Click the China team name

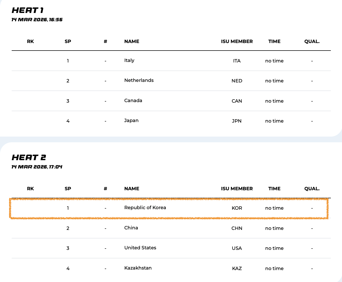click(x=131, y=228)
